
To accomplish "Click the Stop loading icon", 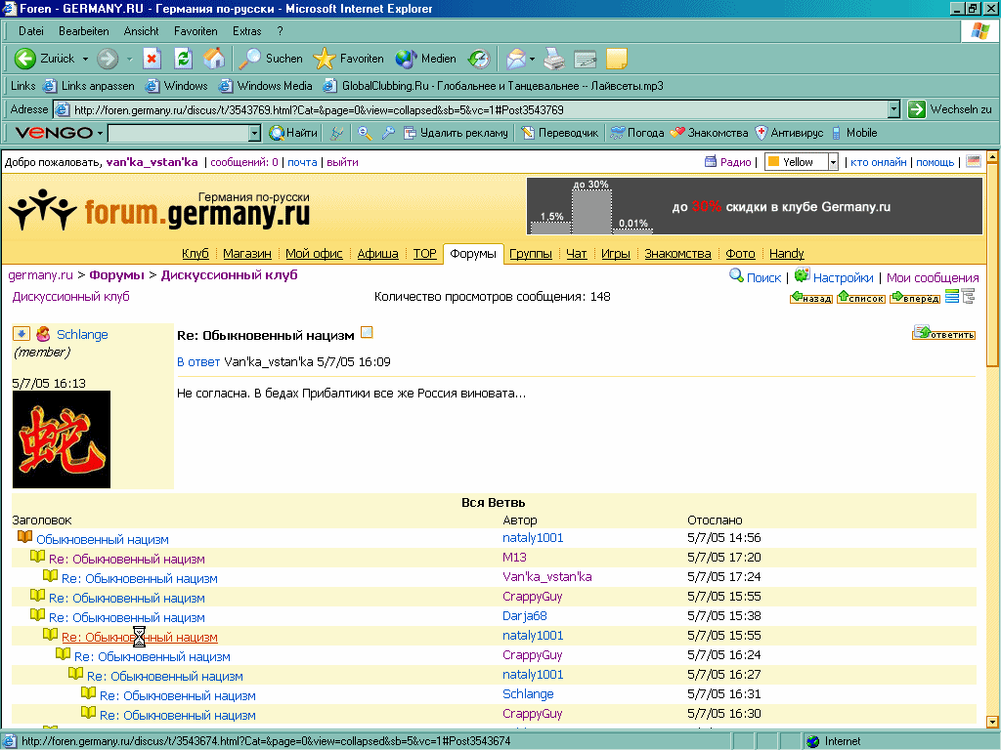I will (152, 59).
